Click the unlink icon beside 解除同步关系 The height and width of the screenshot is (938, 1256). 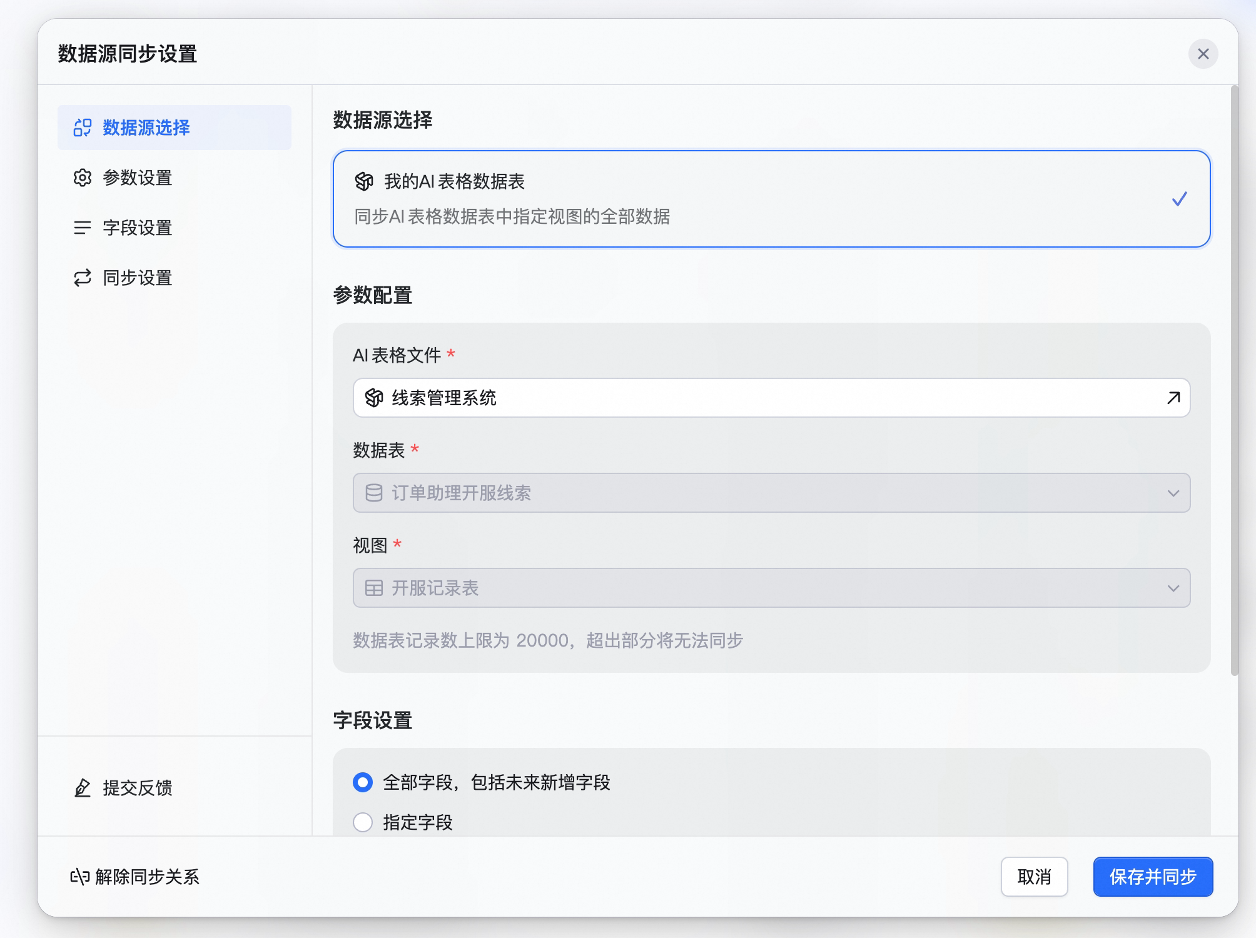(80, 877)
